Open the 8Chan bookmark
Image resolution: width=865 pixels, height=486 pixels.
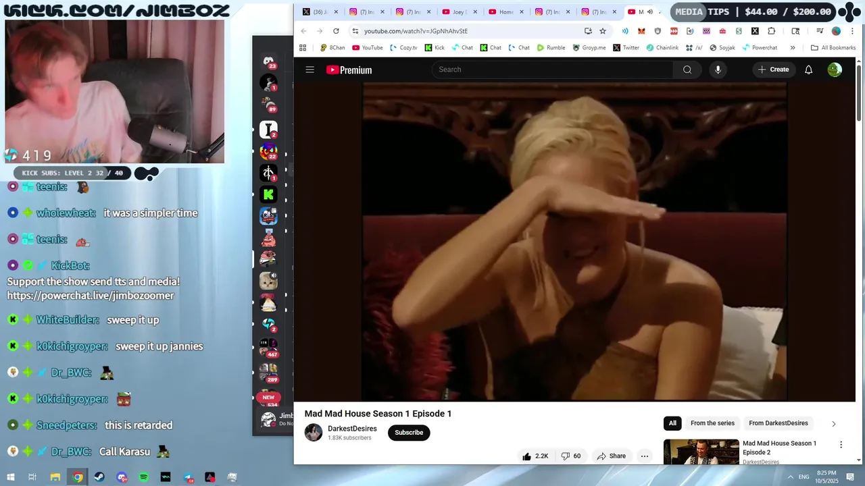click(x=332, y=48)
